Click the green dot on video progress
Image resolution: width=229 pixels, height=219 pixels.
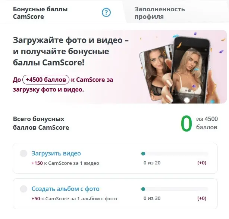click(143, 154)
